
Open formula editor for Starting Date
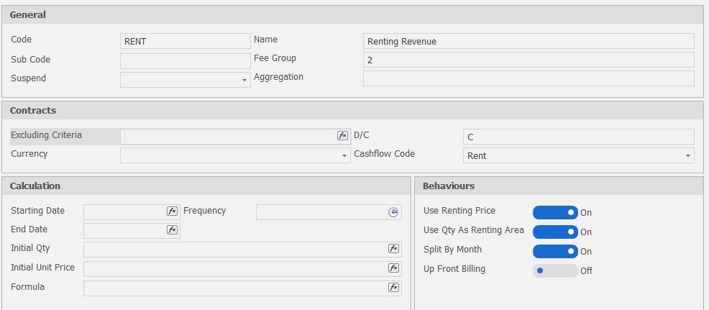172,211
